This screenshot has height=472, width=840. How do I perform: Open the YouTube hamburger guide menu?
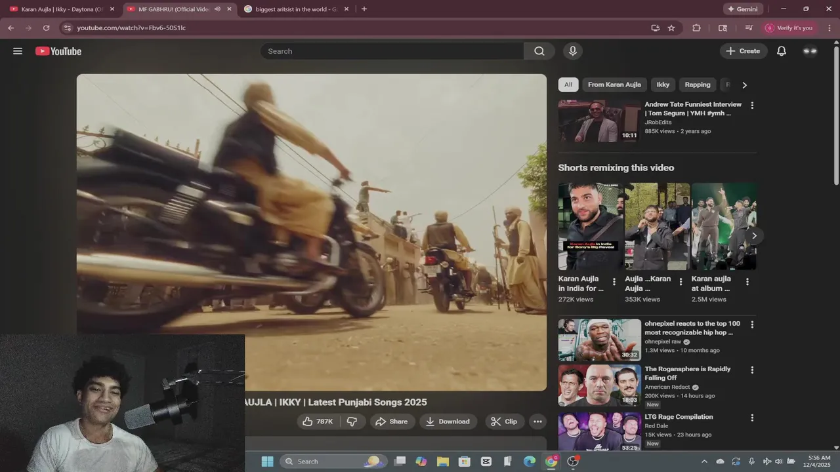pos(18,51)
